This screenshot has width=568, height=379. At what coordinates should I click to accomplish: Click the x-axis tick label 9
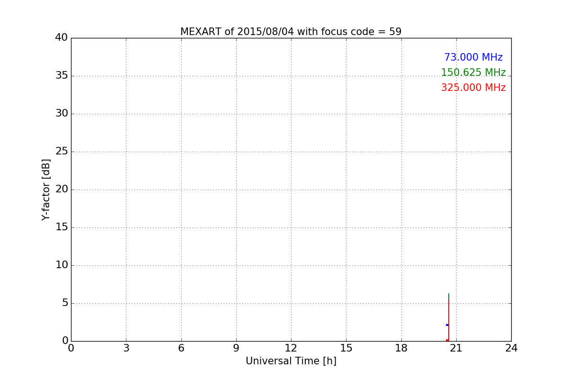(236, 348)
